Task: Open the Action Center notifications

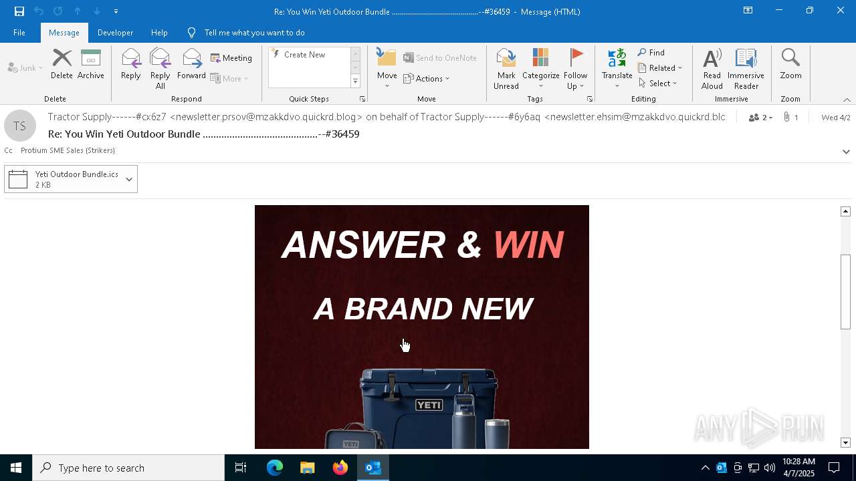Action: coord(835,468)
